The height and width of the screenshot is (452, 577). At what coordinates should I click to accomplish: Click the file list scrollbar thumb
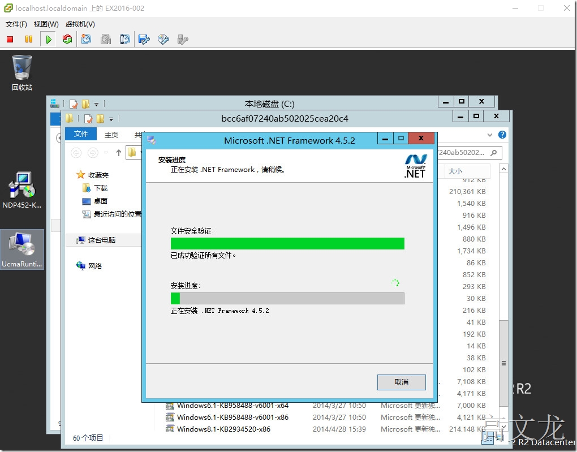click(x=503, y=363)
